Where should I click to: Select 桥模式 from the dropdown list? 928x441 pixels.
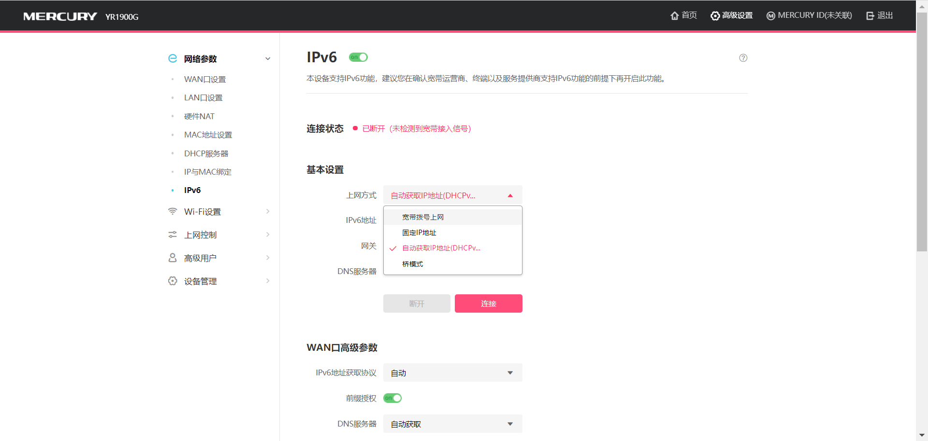click(x=413, y=264)
